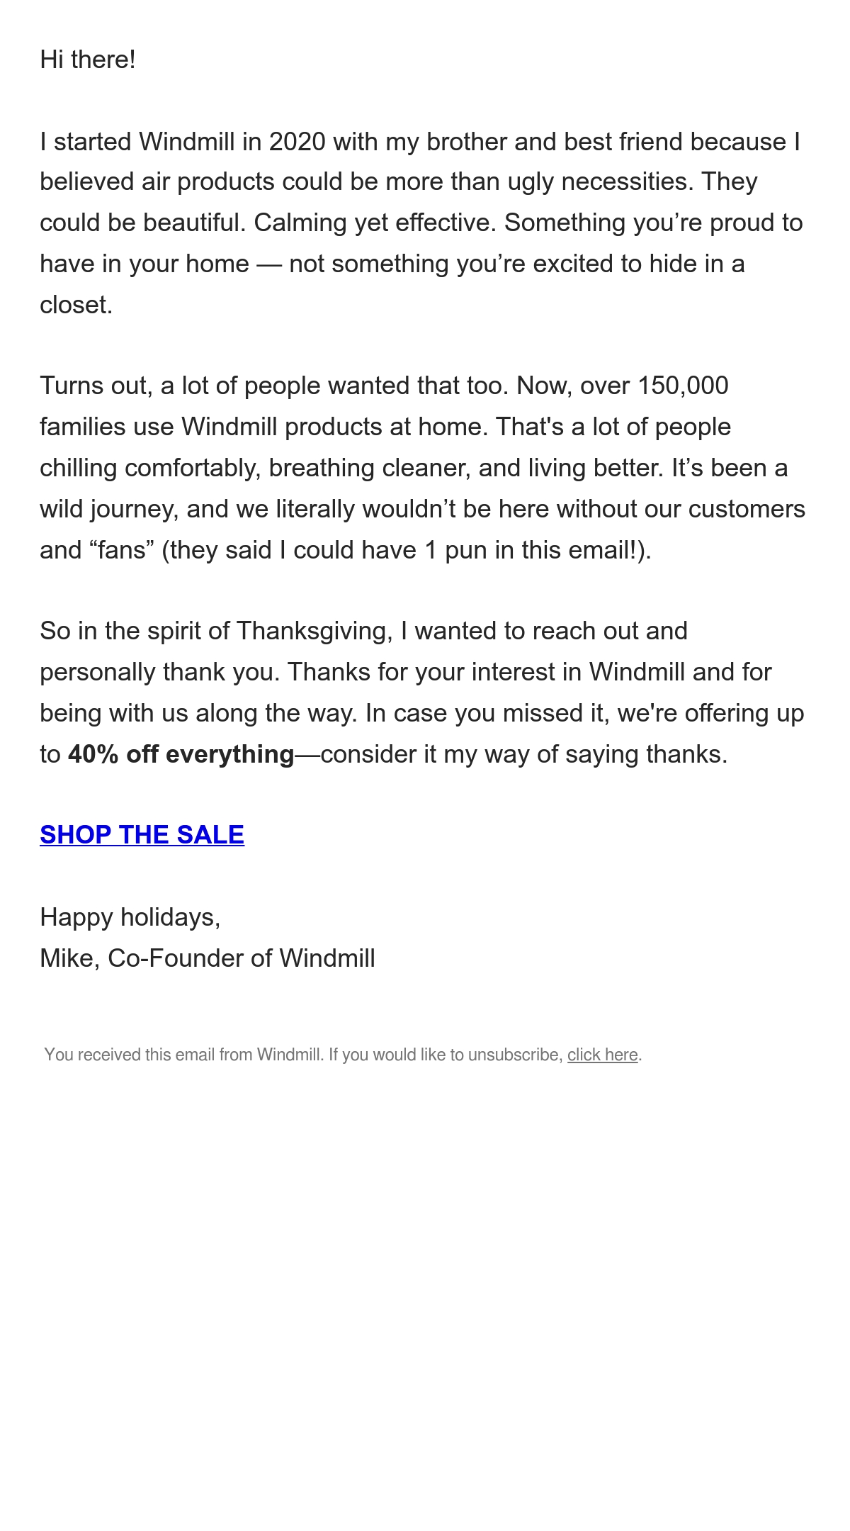Click the line starting 'So in the spirit of Thanksgiving'
Image resolution: width=850 pixels, height=1531 pixels.
[x=364, y=631]
